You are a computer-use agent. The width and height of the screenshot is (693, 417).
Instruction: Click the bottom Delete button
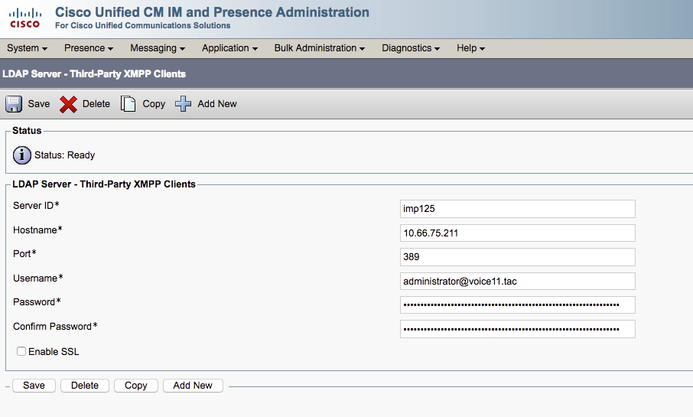pyautogui.click(x=85, y=386)
